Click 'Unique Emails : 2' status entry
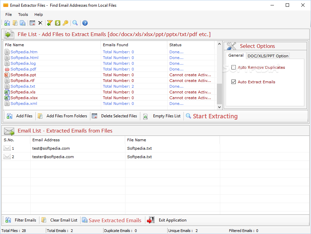This screenshot has height=234, width=311. coord(183,231)
